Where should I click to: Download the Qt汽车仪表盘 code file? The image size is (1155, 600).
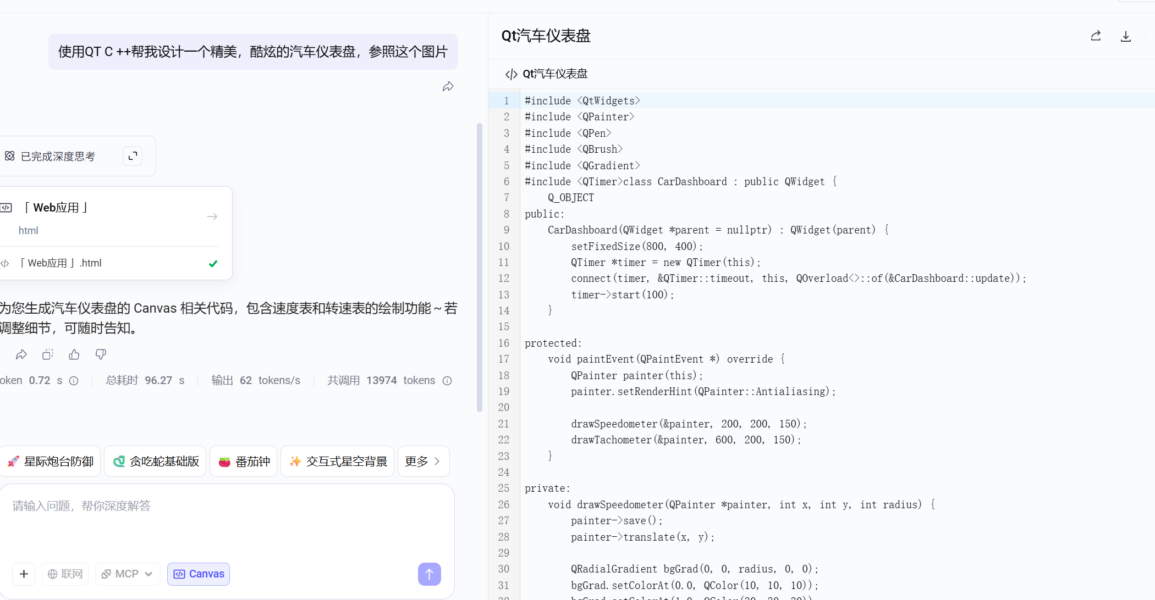tap(1125, 36)
